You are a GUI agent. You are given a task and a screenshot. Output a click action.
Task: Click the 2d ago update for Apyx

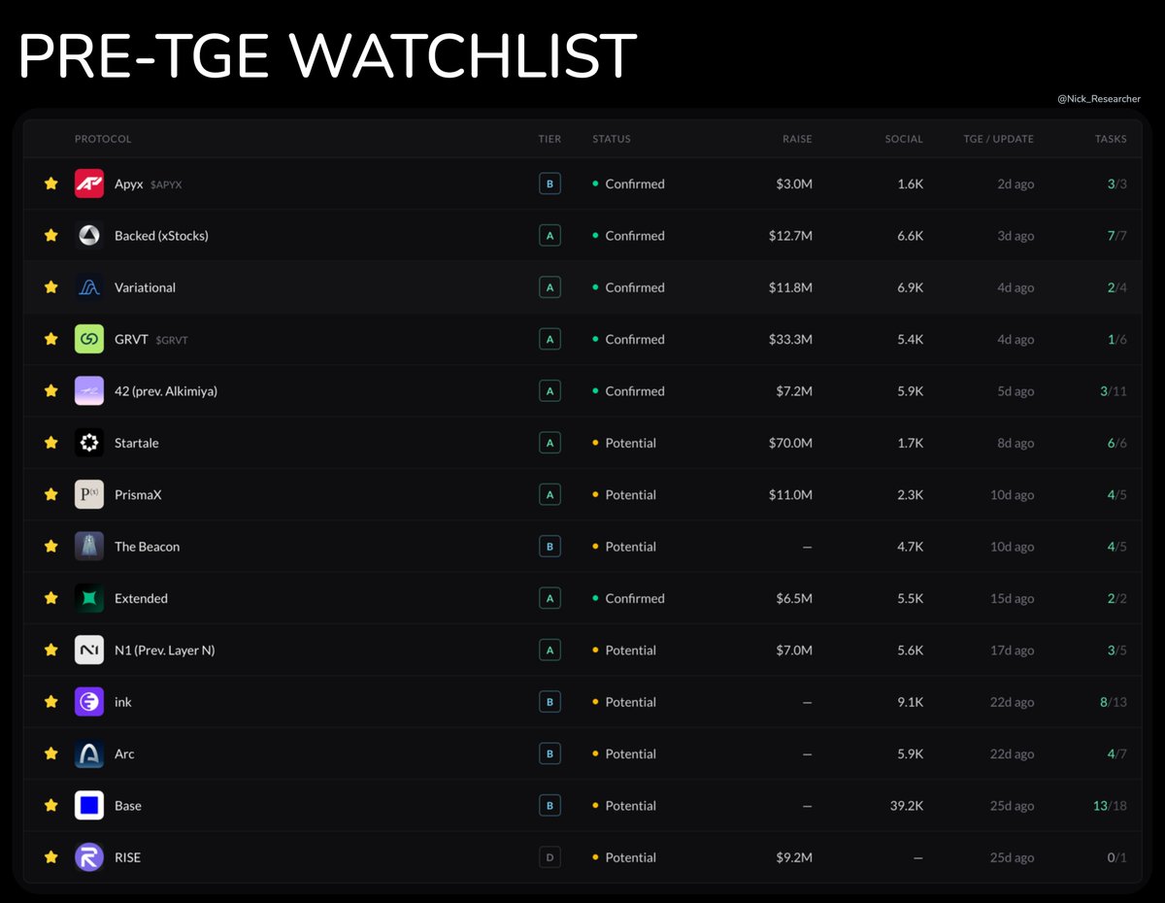click(1015, 184)
